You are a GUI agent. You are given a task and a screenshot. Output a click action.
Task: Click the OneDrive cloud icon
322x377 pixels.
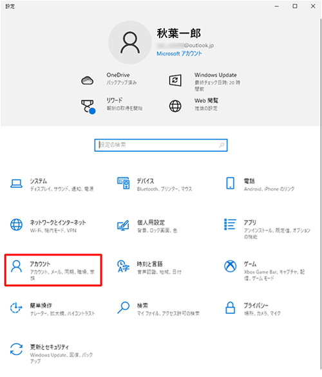(x=87, y=80)
